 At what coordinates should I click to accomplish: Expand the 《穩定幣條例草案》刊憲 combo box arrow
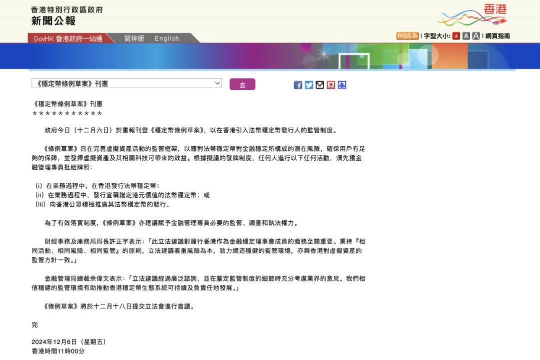pyautogui.click(x=217, y=83)
